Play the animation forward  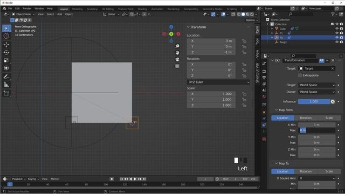pos(135,179)
